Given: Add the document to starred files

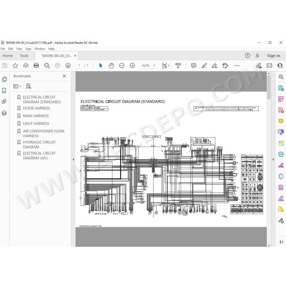Looking at the screenshot, I should click(16, 65).
